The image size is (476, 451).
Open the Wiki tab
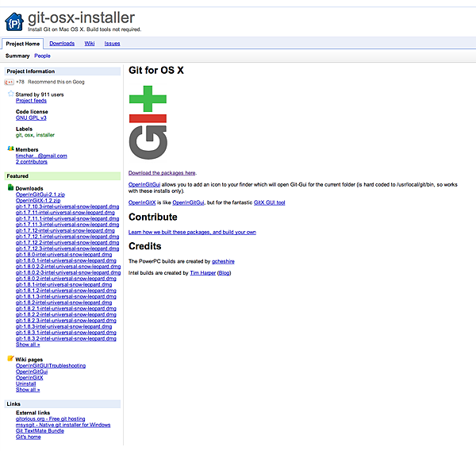90,44
